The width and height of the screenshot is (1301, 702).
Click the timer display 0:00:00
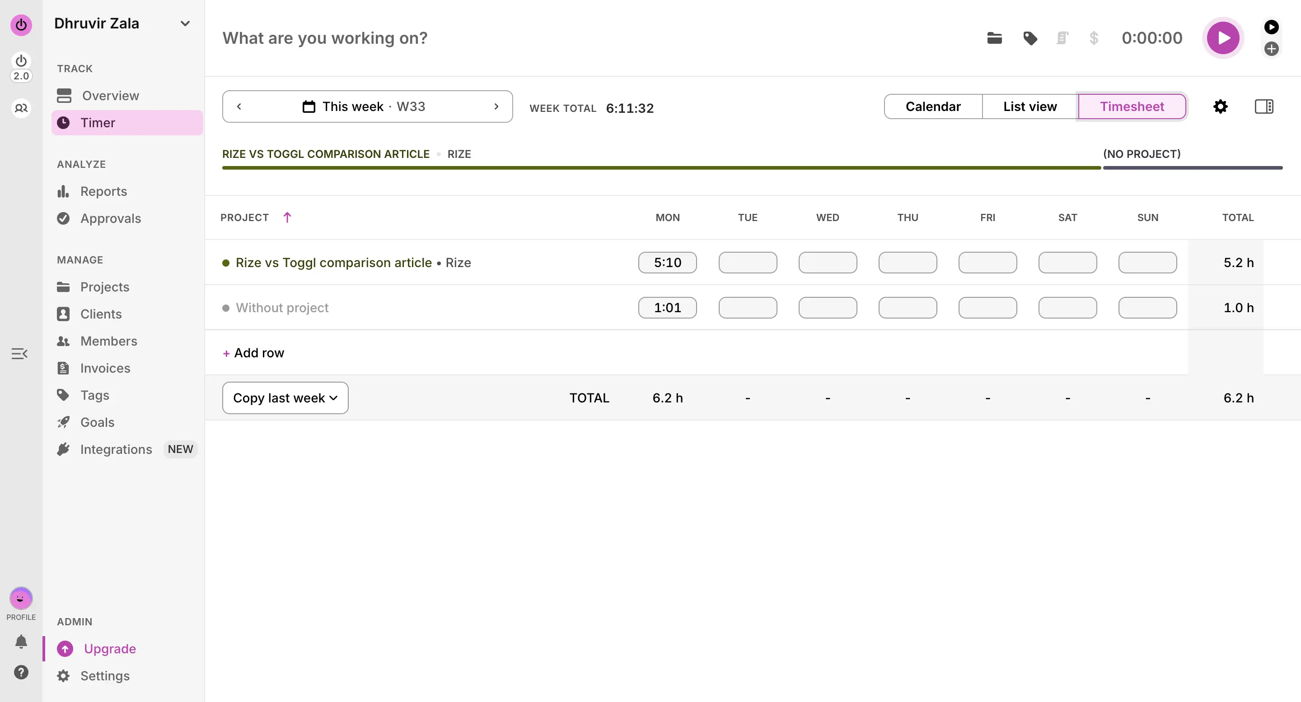[1152, 38]
